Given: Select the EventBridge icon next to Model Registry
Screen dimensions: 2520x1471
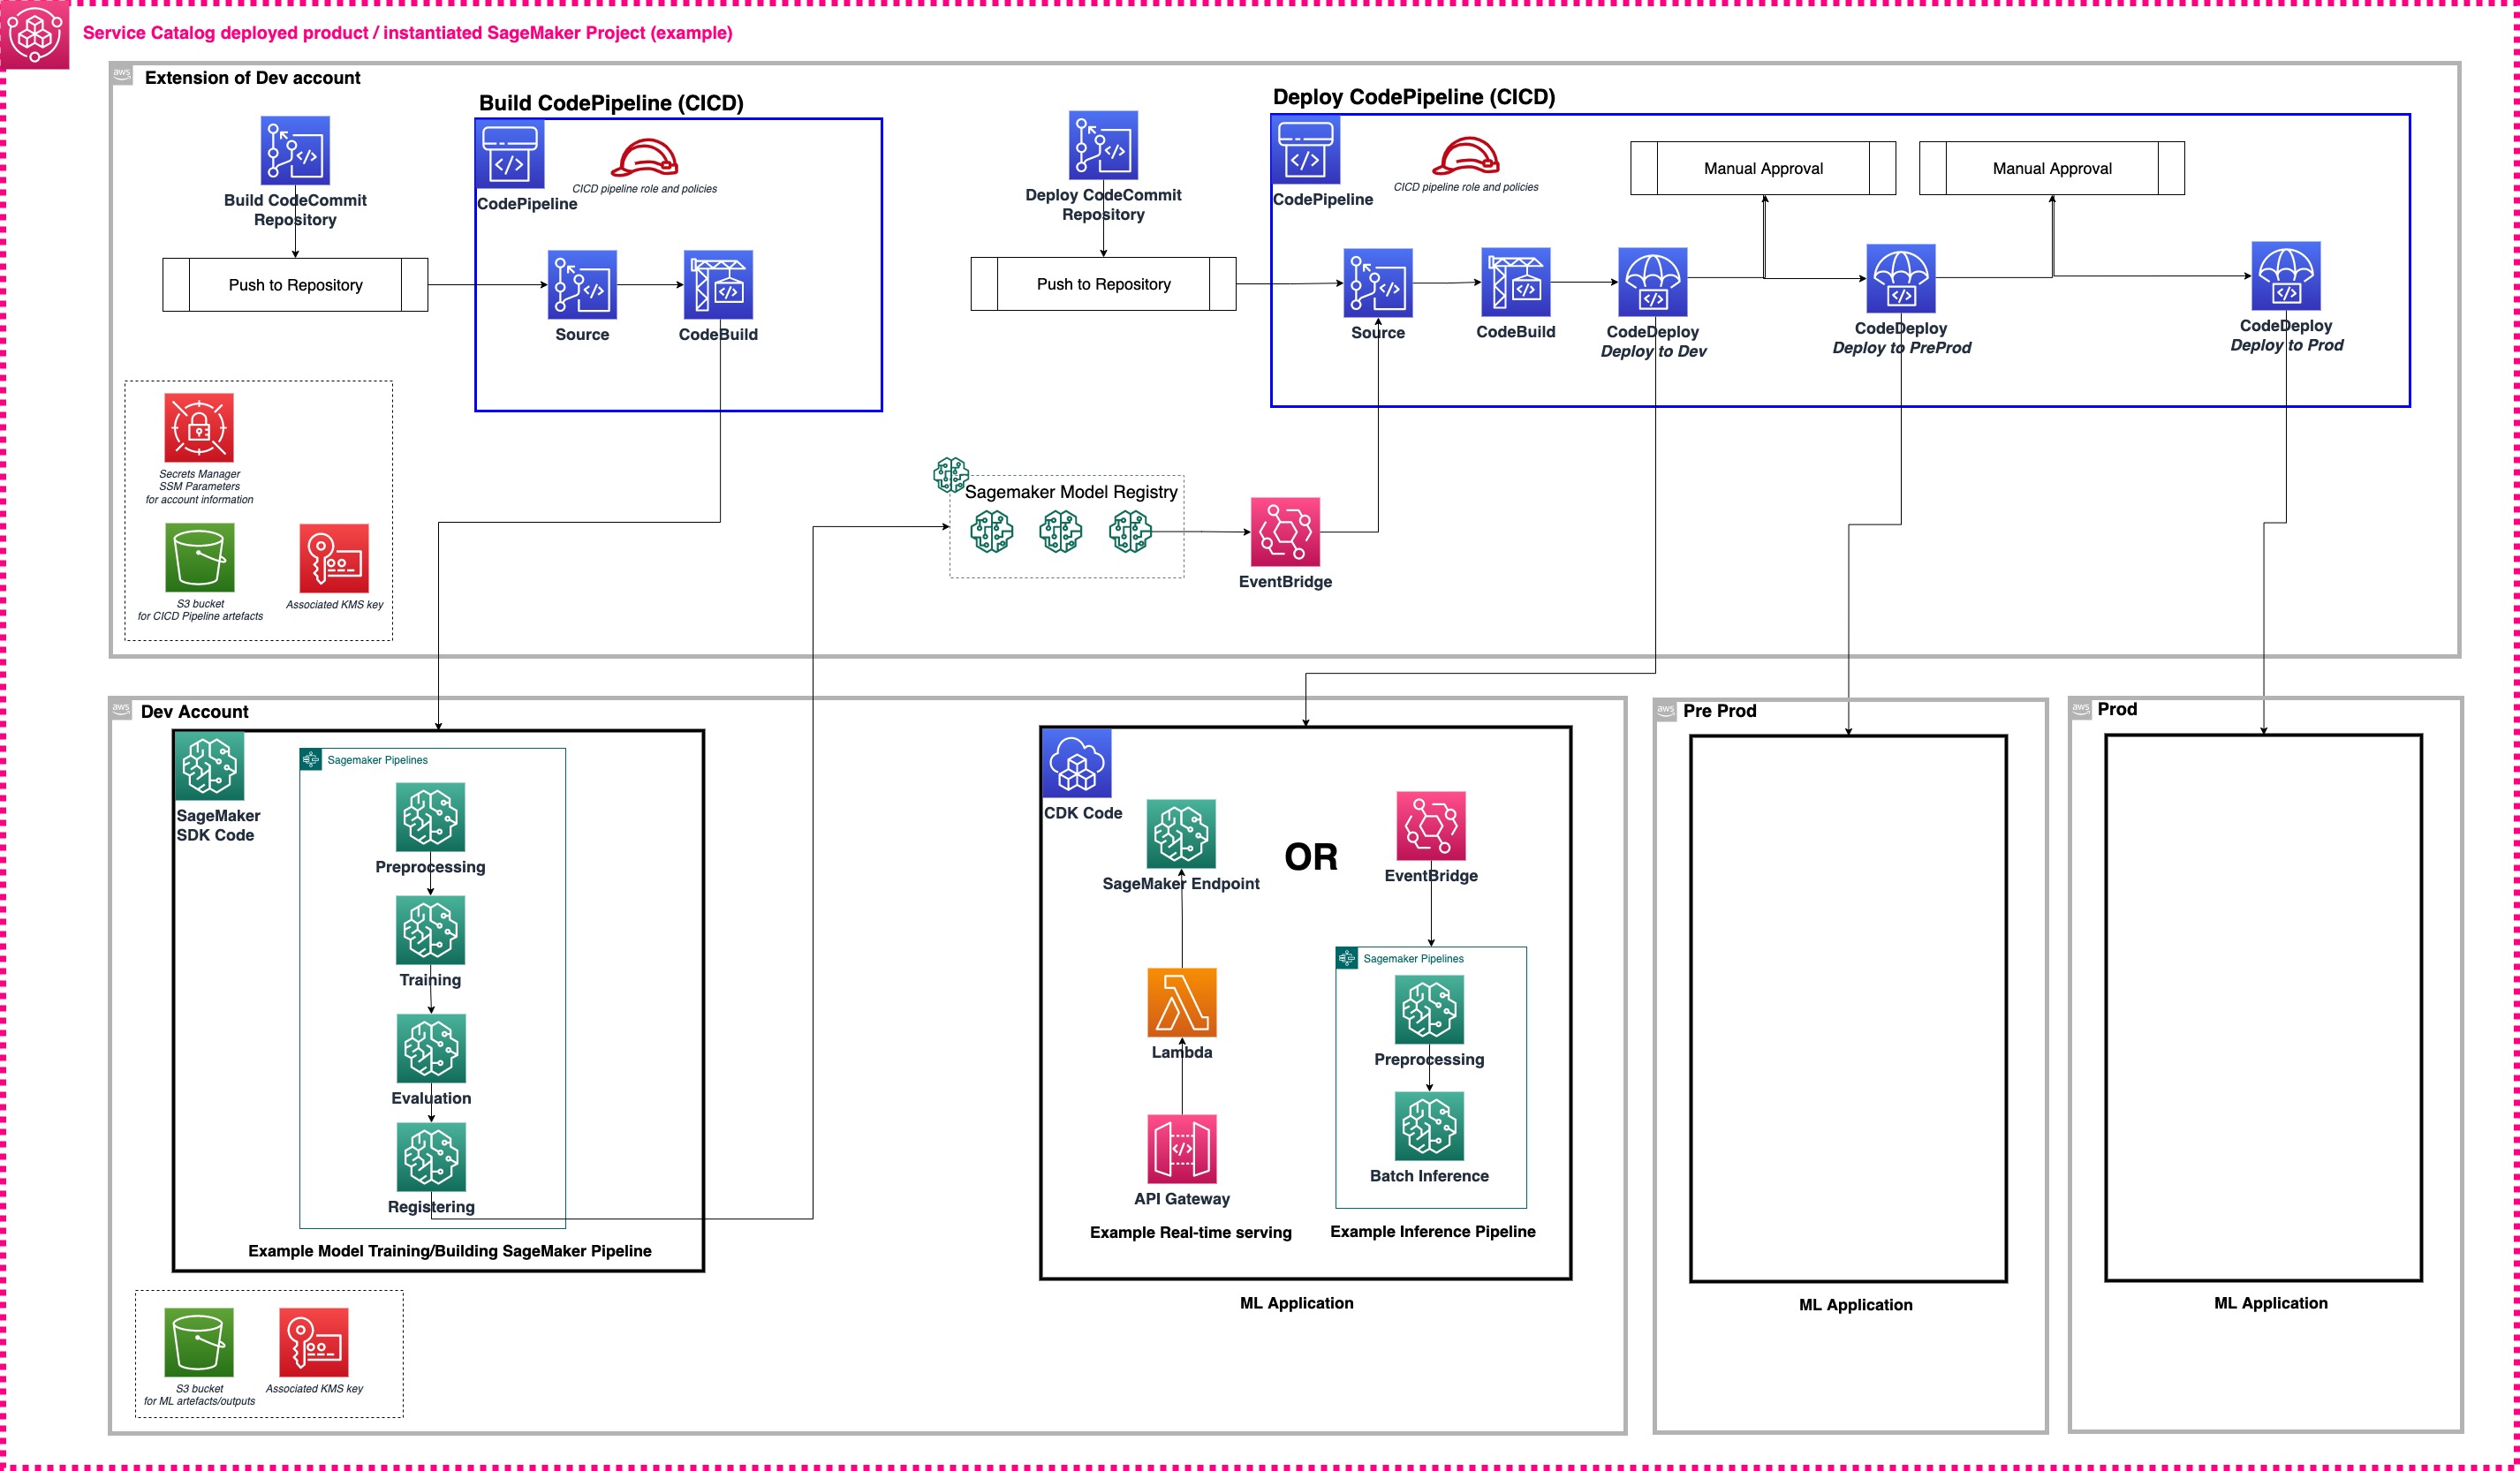Looking at the screenshot, I should 1285,532.
